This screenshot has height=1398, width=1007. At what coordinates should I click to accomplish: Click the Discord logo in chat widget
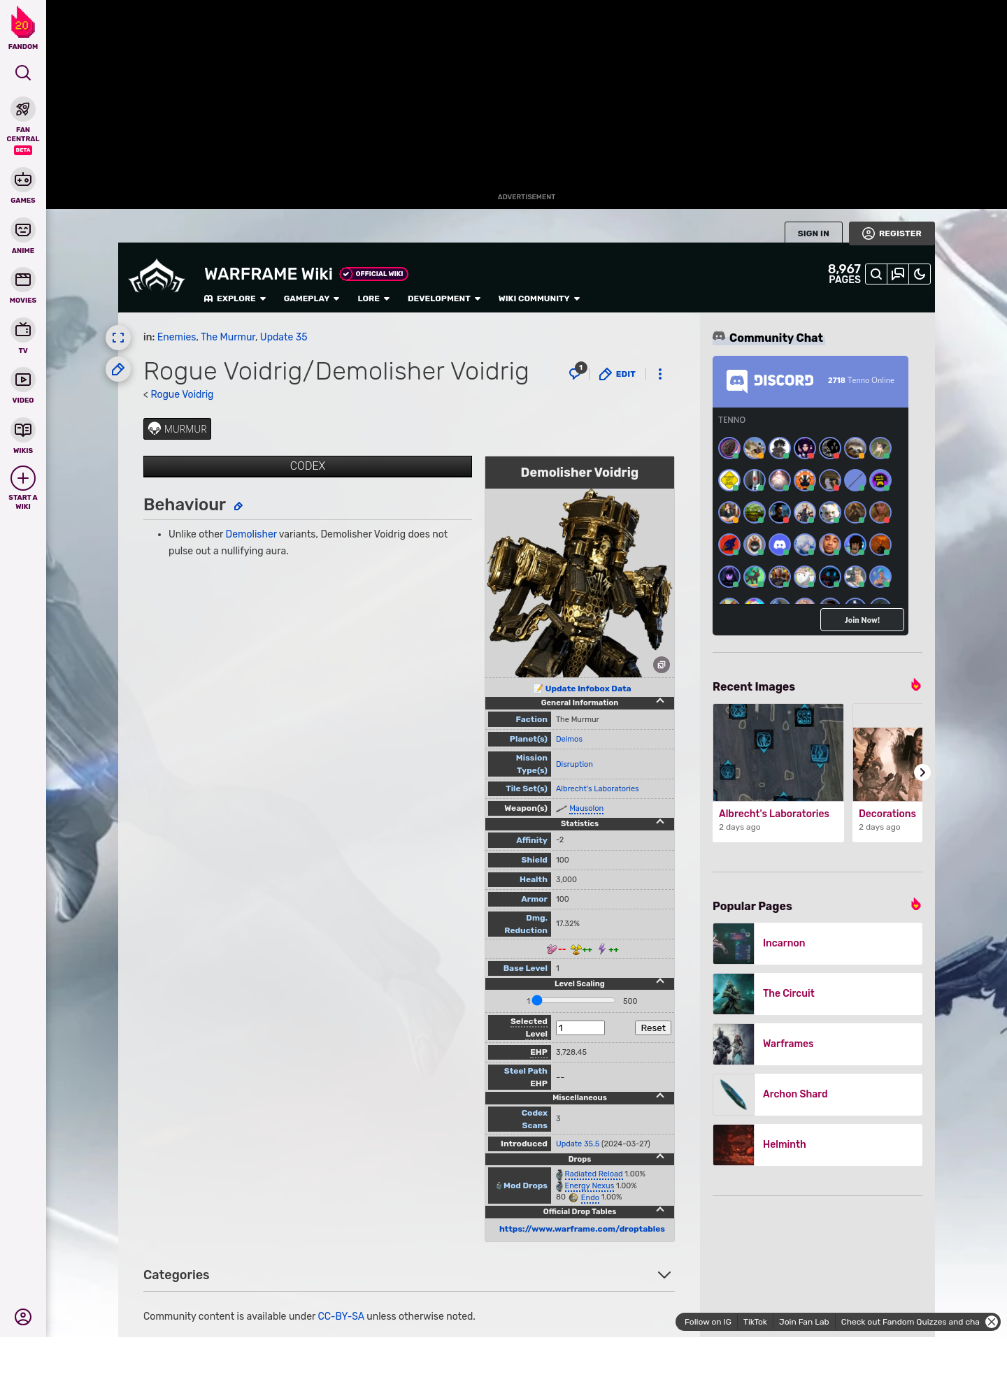(x=771, y=380)
